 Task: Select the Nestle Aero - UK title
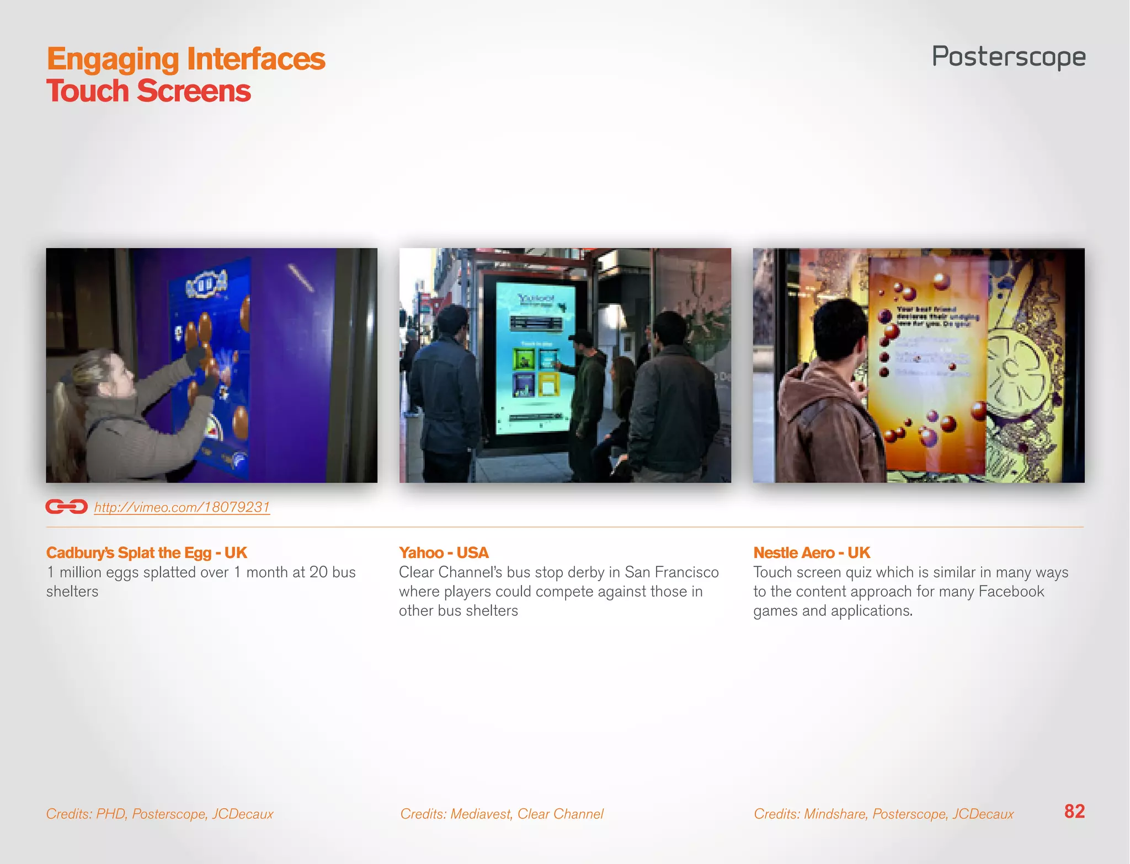pos(811,552)
